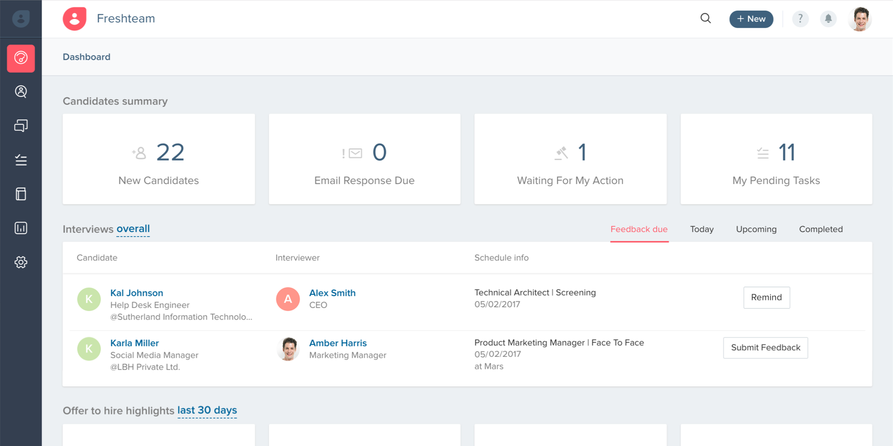893x446 pixels.
Task: Open the Reports chart icon in sidebar
Action: point(21,228)
